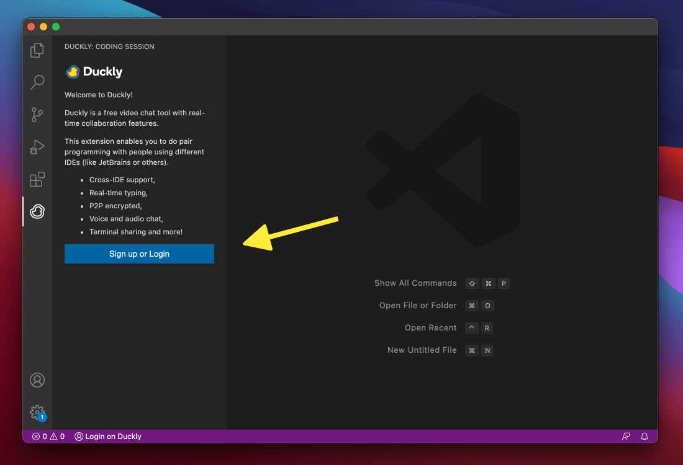Click Login on Duckly in status bar
This screenshot has height=465, width=683.
pos(108,436)
